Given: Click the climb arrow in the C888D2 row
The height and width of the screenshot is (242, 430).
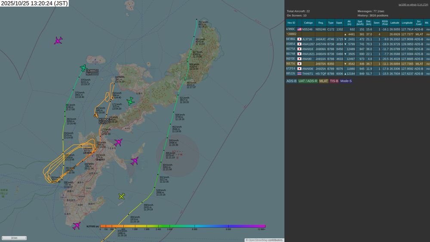Looking at the screenshot, I should (x=345, y=34).
